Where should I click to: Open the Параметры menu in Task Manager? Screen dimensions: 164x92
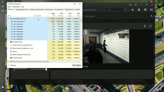point(16,7)
